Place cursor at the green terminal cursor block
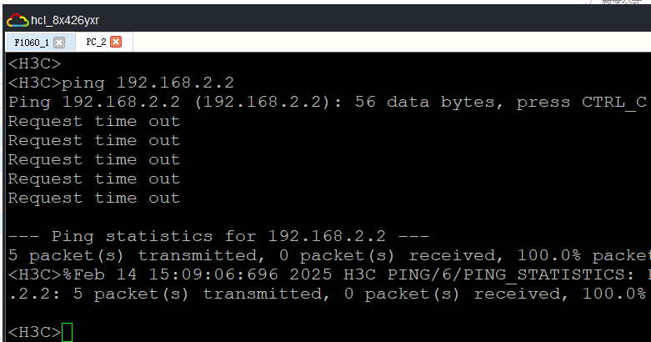Viewport: 651px width, 342px height. click(67, 332)
